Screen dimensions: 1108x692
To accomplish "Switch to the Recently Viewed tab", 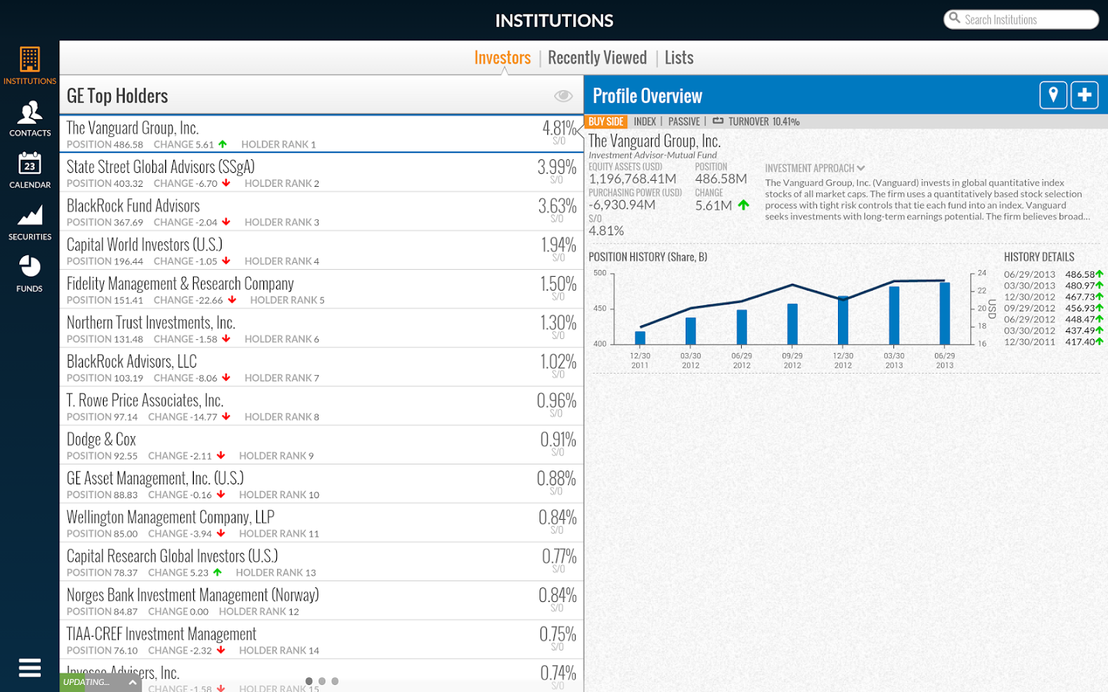I will 597,58.
